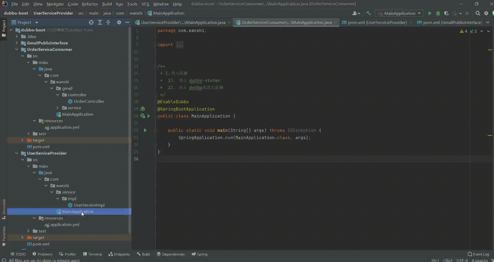Toggle the Build tool window
The image size is (494, 262).
tap(143, 254)
